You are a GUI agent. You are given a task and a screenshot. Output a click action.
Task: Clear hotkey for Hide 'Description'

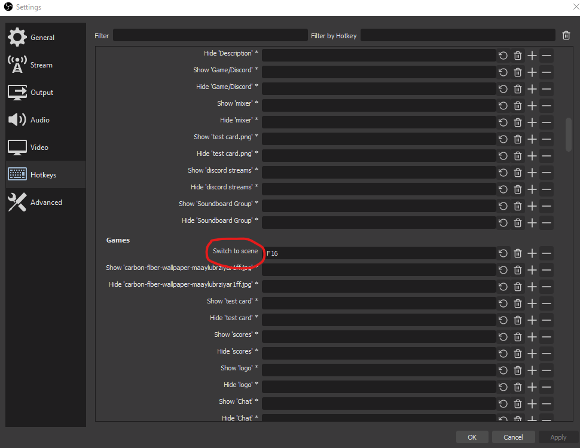click(517, 56)
